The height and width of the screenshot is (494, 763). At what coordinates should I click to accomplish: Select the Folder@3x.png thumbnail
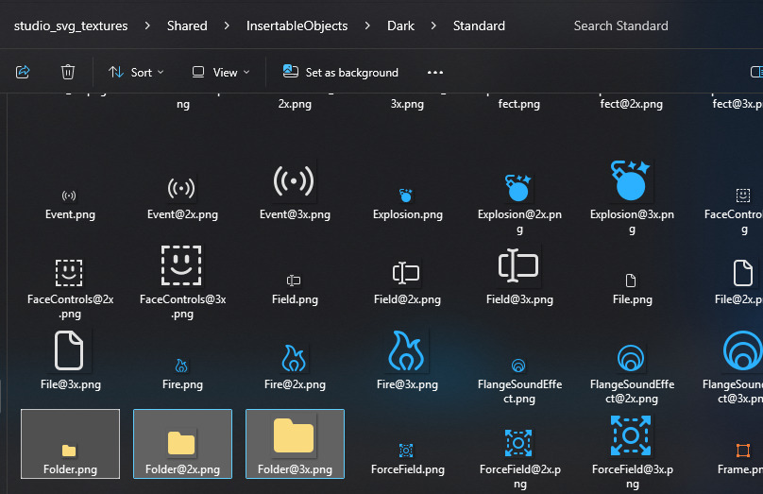294,435
